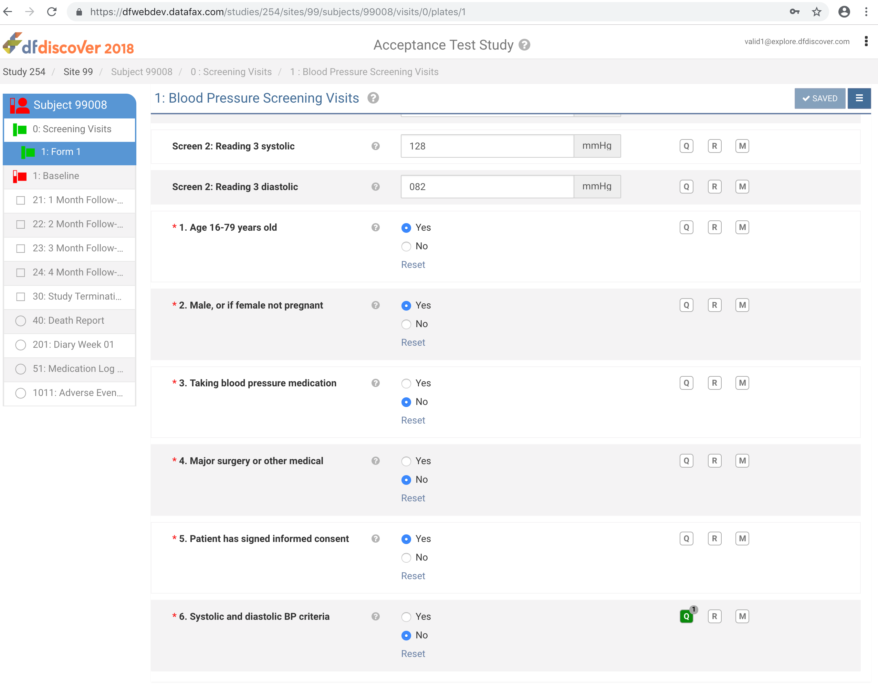Viewport: 878px width, 689px height.
Task: Open the hamburger menu next to SAVED
Action: tap(859, 98)
